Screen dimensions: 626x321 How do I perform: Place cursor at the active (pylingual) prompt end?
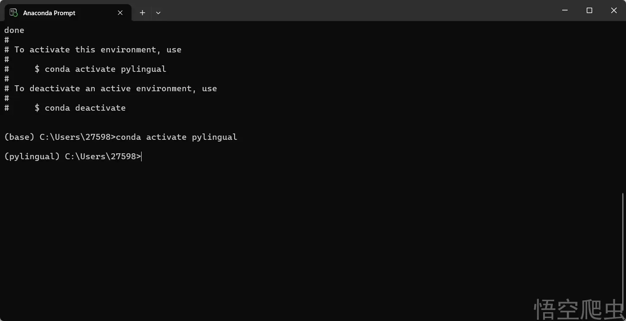pyautogui.click(x=142, y=157)
